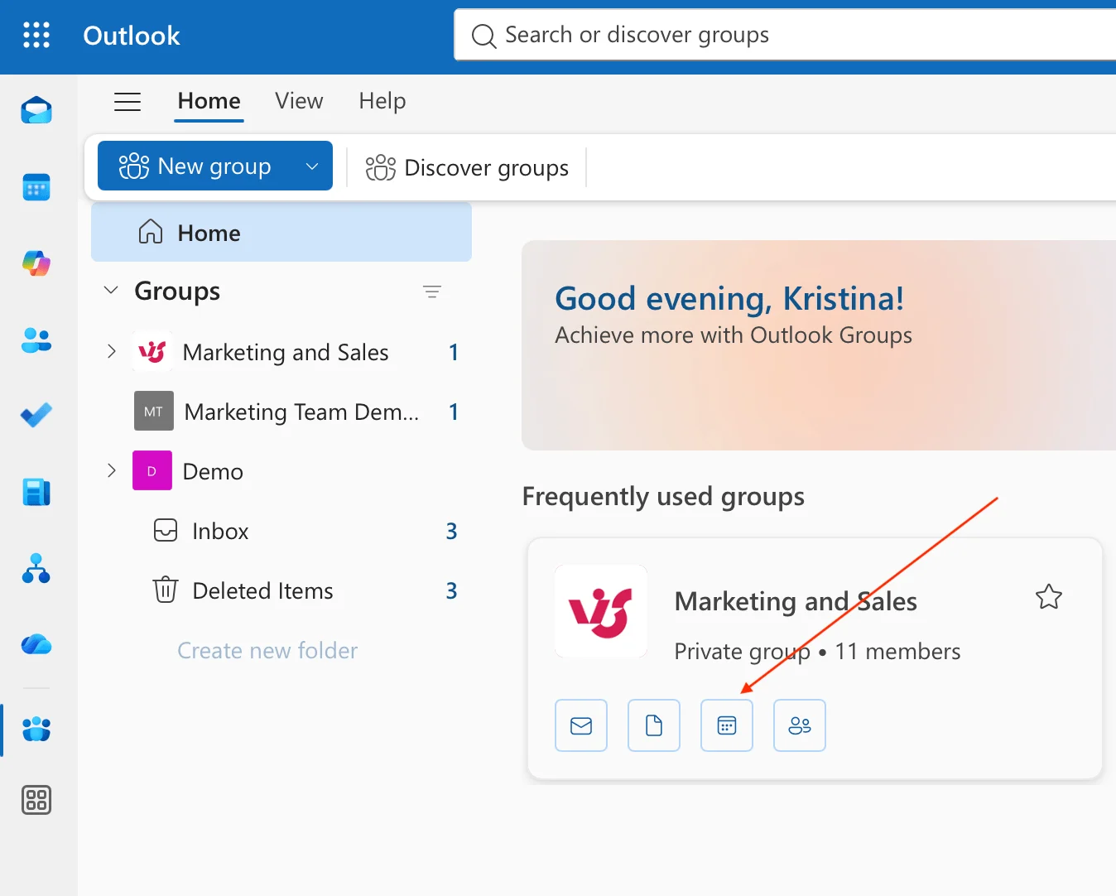Expand the Demo group chevron
1116x896 pixels.
coord(112,470)
